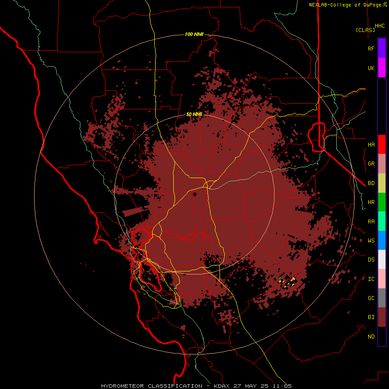Click the ND legend label
This screenshot has width=389, height=389.
(371, 337)
